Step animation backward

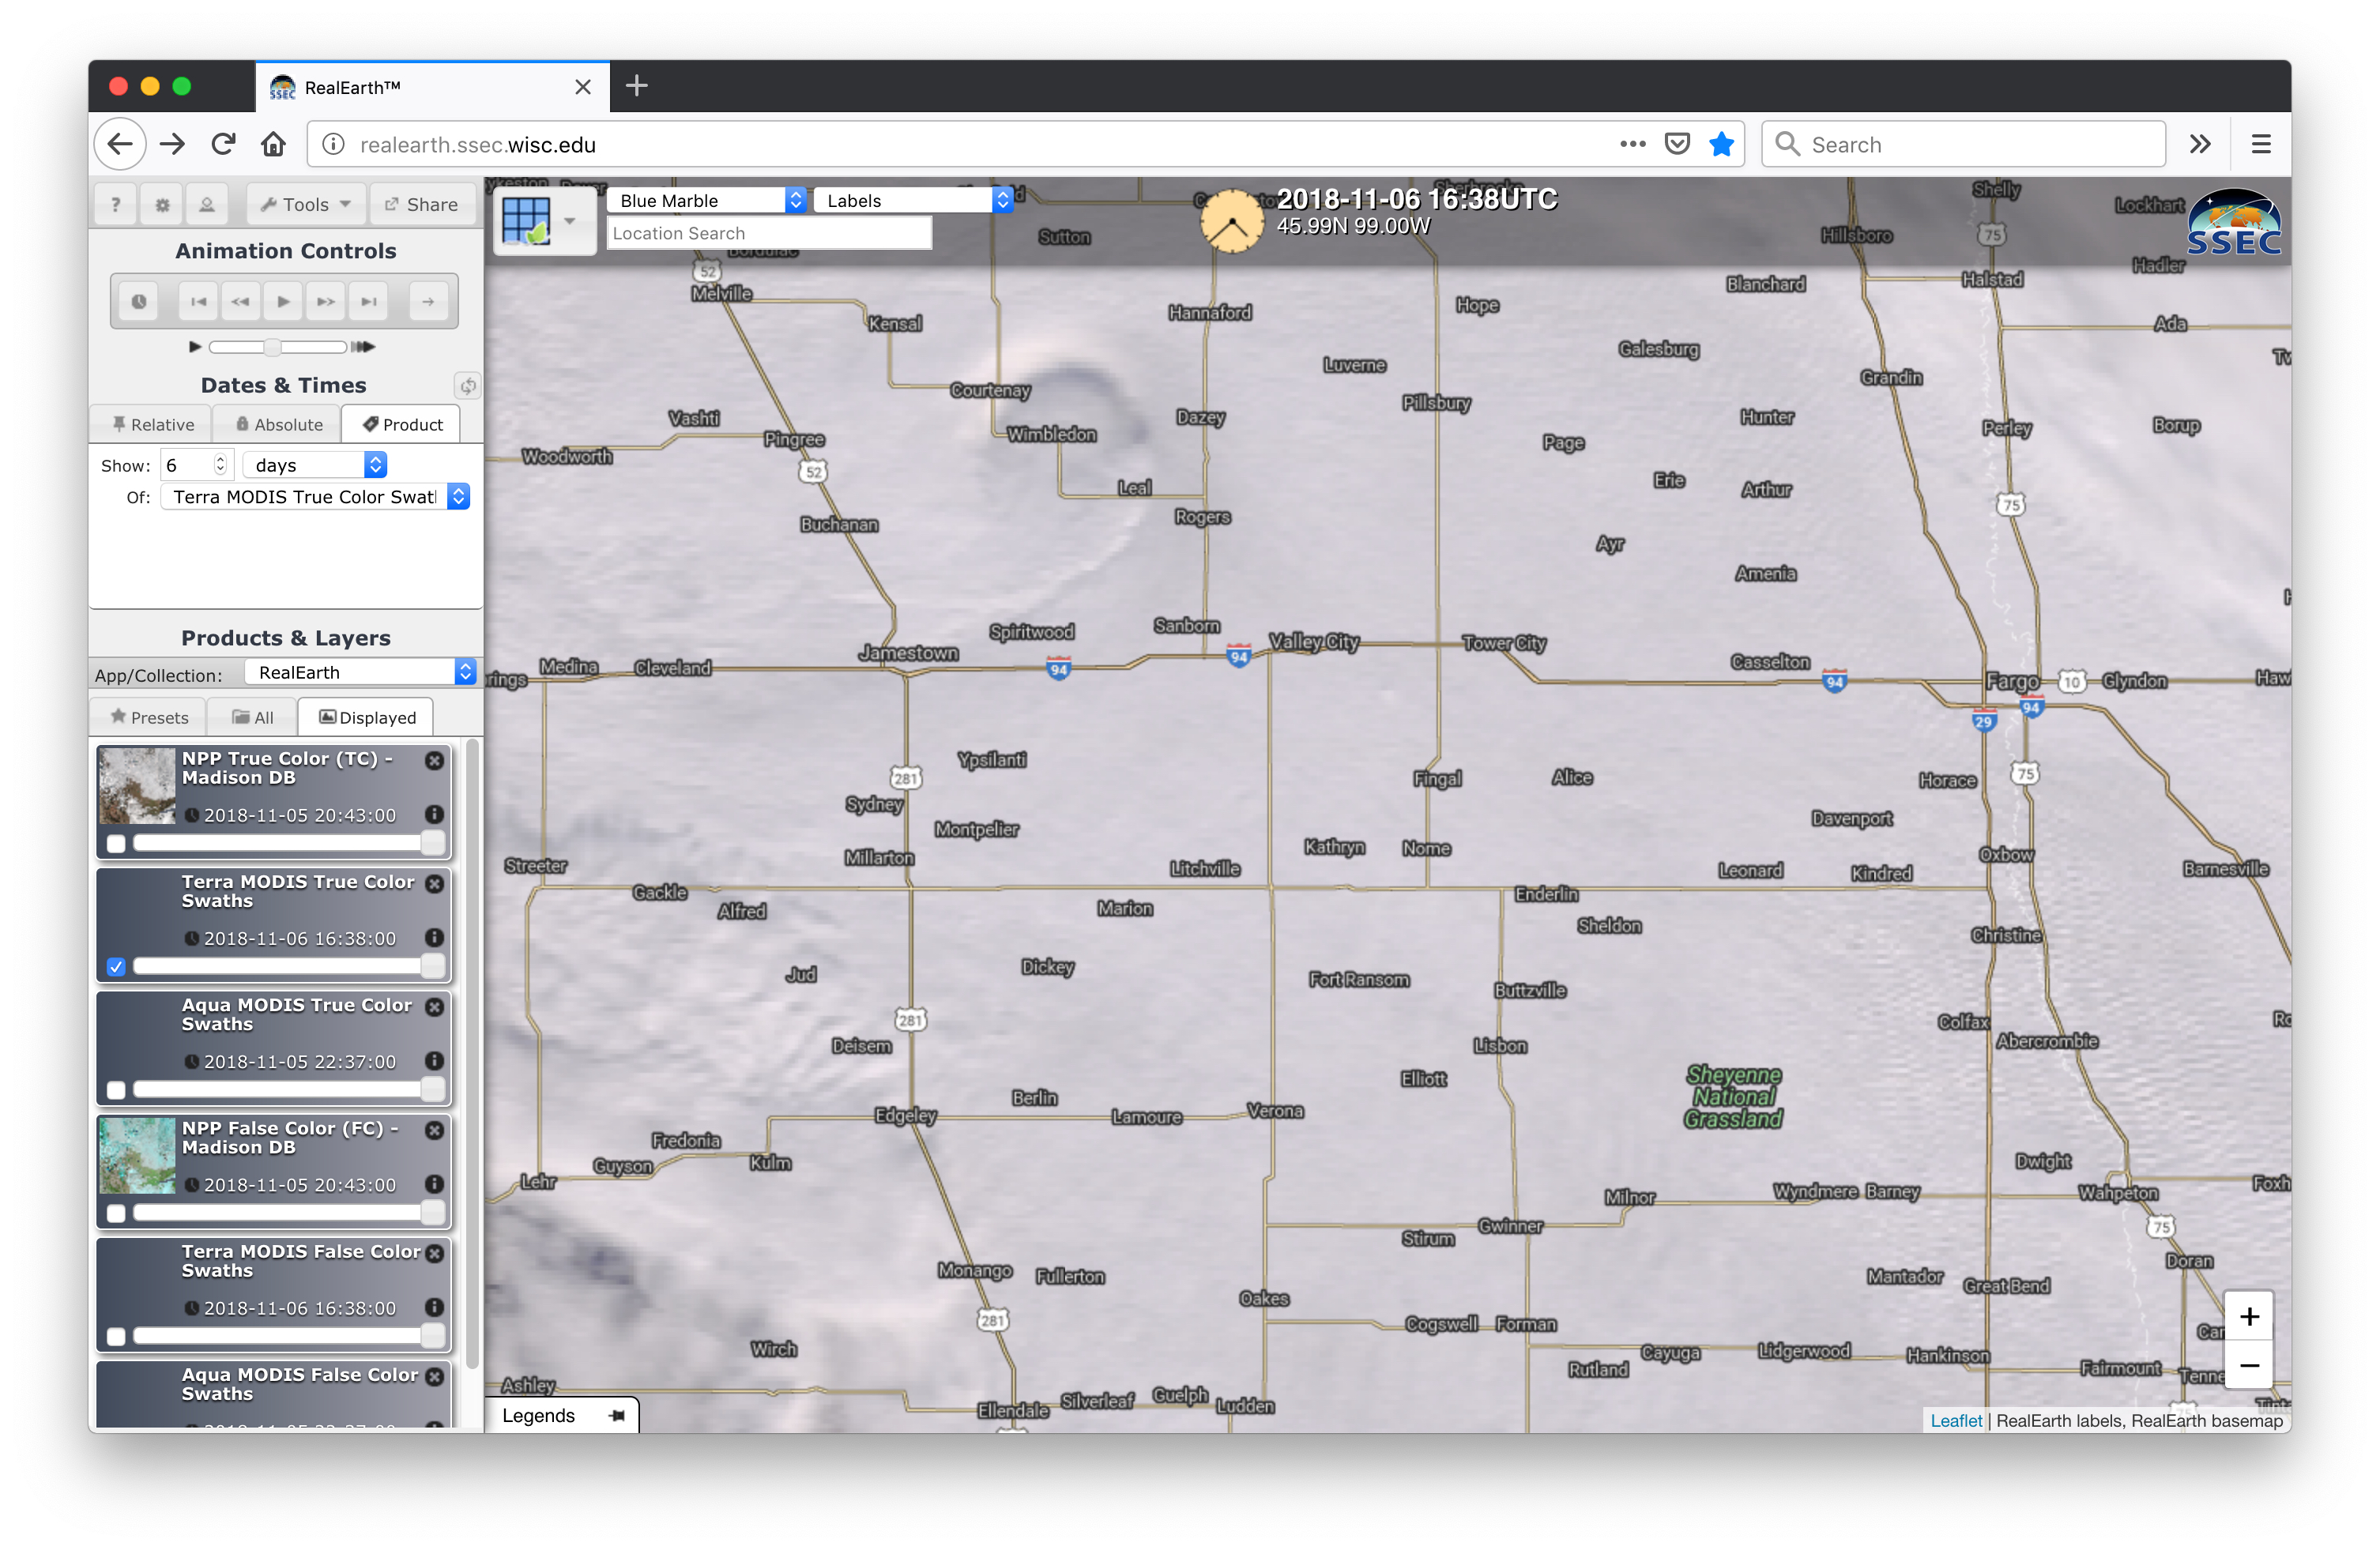pos(241,301)
